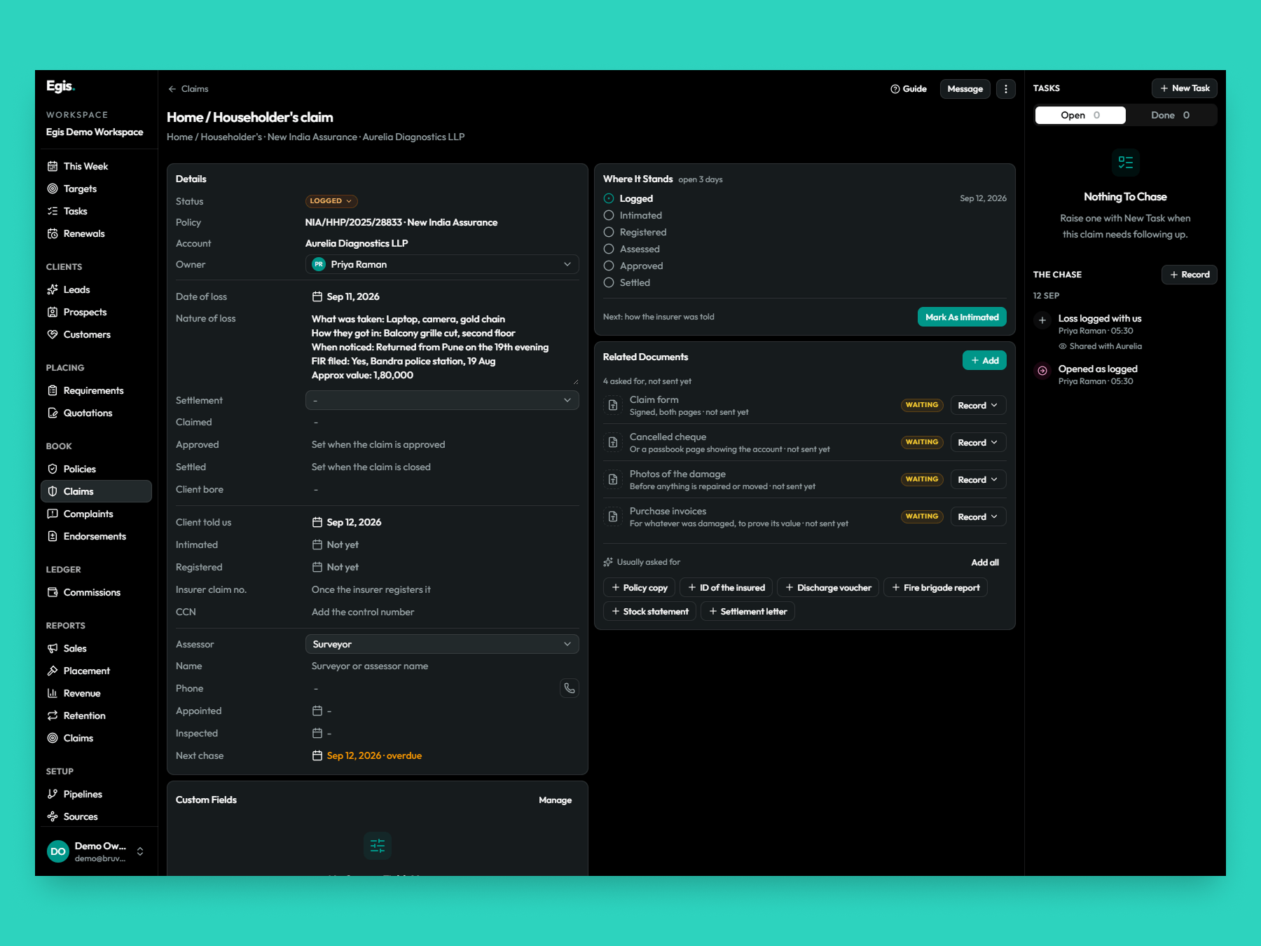
Task: Click the Surveyor or assessor name field
Action: [442, 666]
